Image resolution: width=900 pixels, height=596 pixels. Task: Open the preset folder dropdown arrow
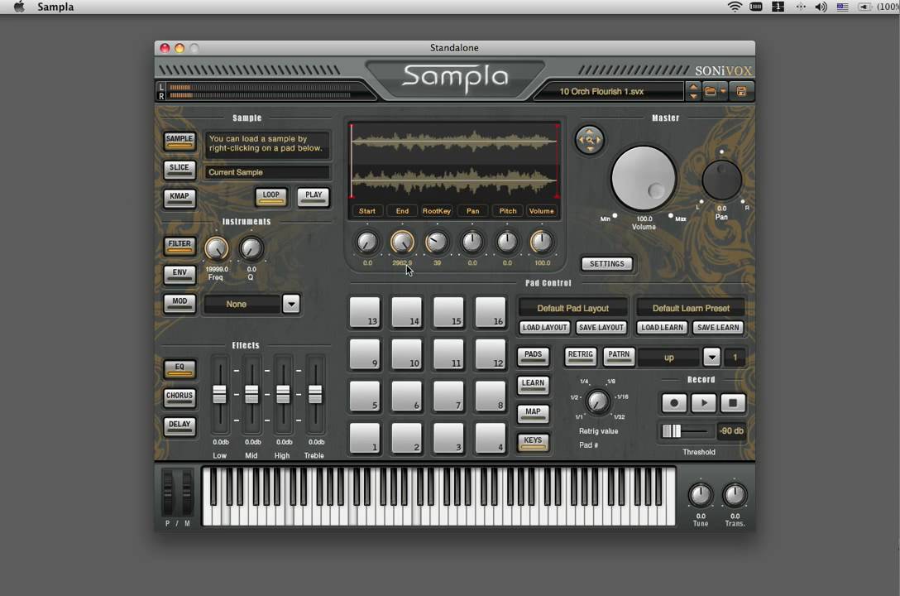click(x=723, y=91)
